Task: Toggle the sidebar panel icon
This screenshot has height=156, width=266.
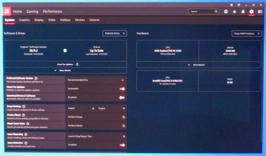Action: point(260,11)
